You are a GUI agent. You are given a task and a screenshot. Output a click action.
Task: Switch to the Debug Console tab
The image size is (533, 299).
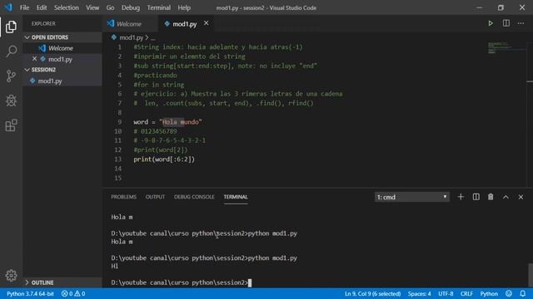[x=194, y=197]
